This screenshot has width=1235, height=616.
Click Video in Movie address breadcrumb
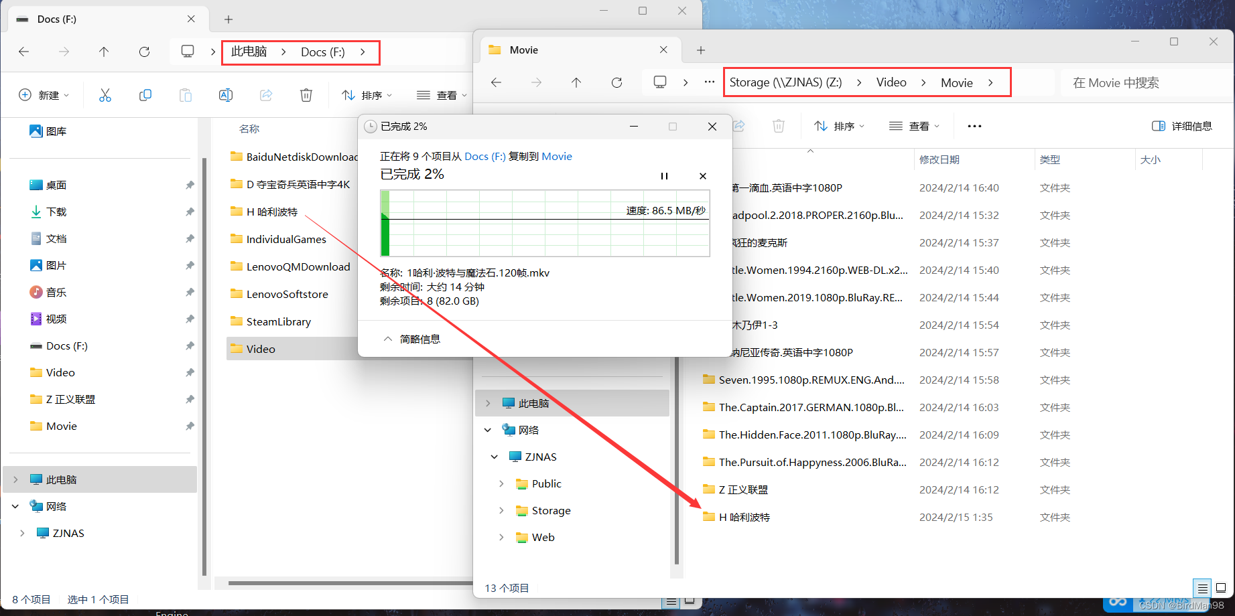click(x=891, y=82)
